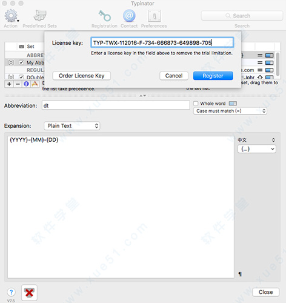The width and height of the screenshot is (286, 303).
Task: Focus the Abbreviation text field
Action: (x=116, y=105)
